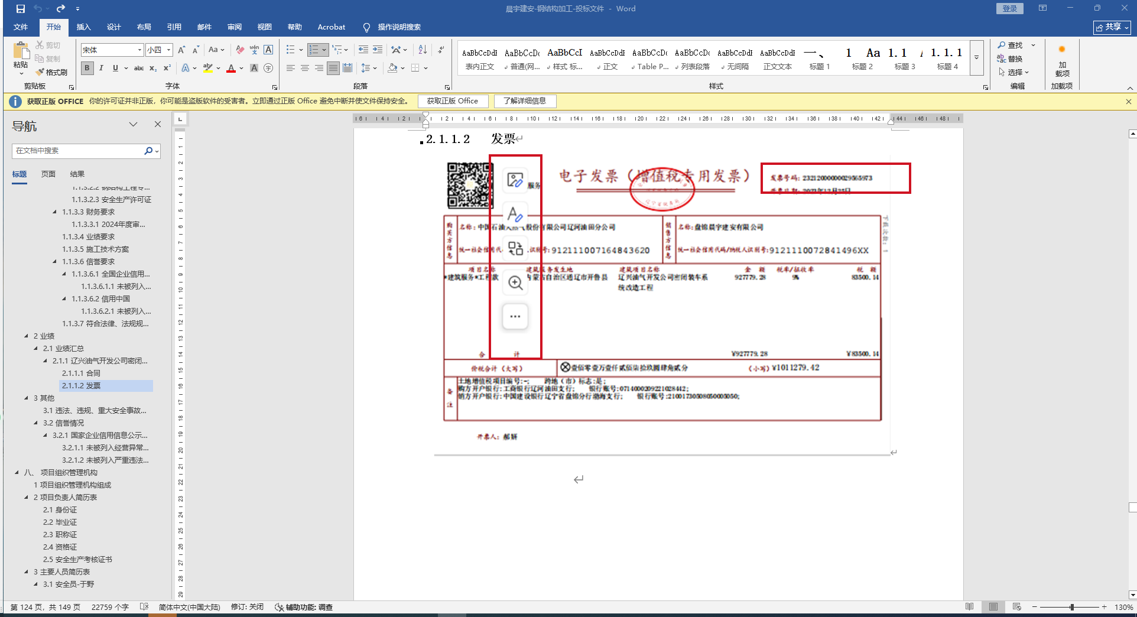The width and height of the screenshot is (1137, 617).
Task: Decrease the paragraph indent
Action: (x=363, y=50)
